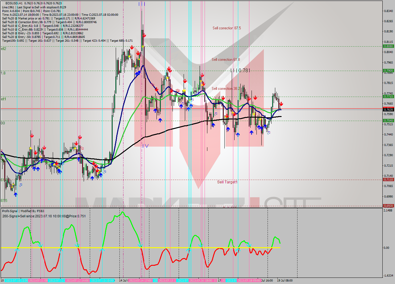Select the 'Sell correction 87.5' label
Screen dimensions: 395x284
coord(227,28)
